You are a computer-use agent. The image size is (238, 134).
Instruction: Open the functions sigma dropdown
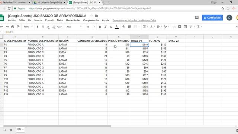pos(199,27)
